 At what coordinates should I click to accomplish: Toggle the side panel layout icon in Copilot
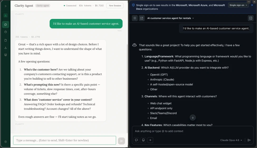251,18
